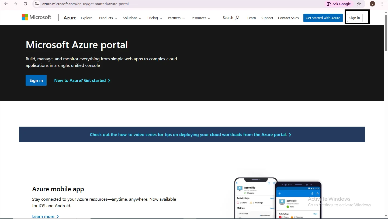Click the blue Sign in button in hero
The width and height of the screenshot is (388, 219).
click(x=36, y=80)
